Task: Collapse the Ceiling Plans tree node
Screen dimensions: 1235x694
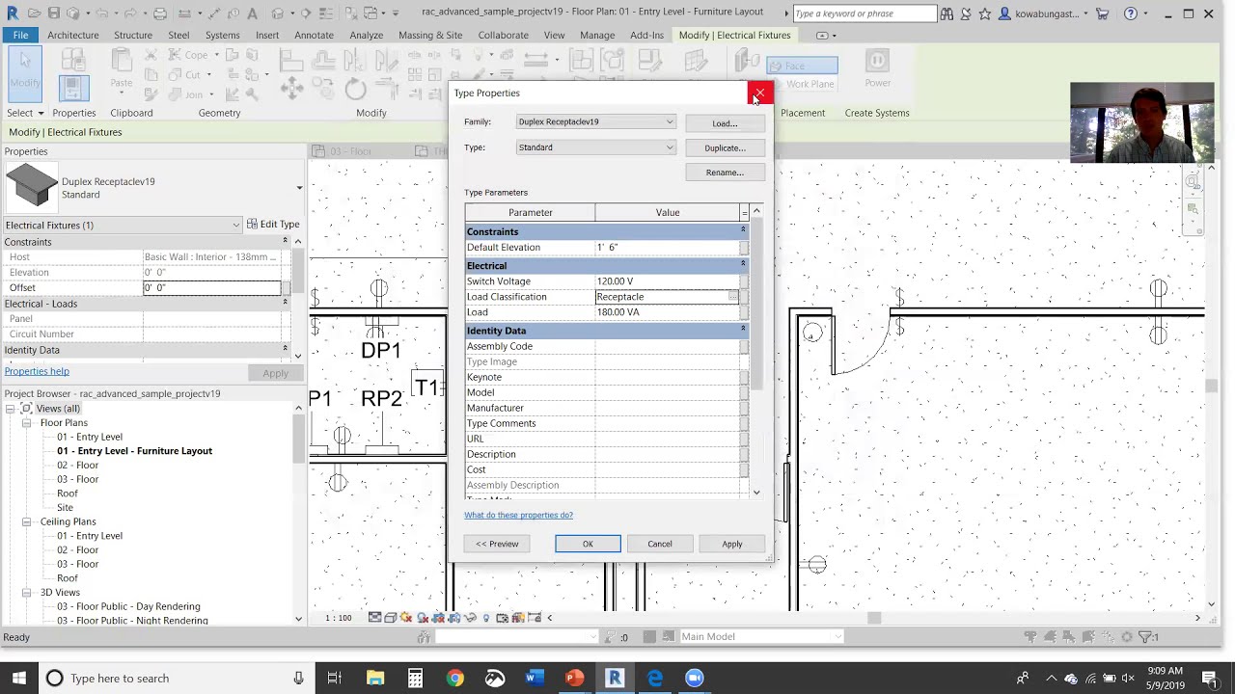Action: point(26,521)
